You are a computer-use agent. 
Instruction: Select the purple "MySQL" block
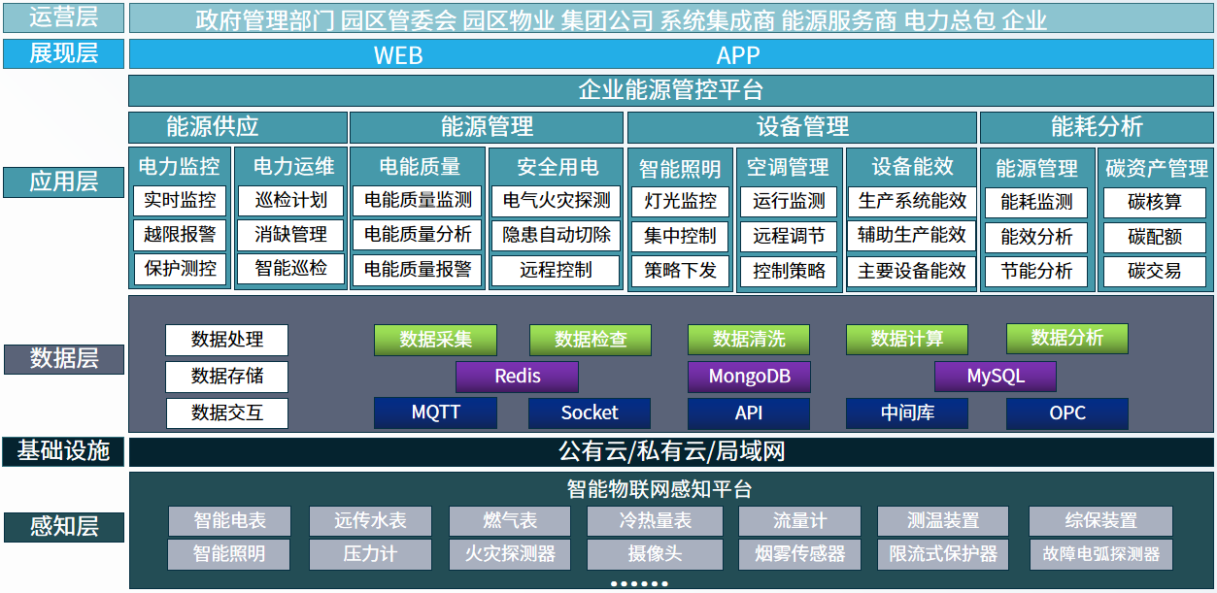(996, 377)
